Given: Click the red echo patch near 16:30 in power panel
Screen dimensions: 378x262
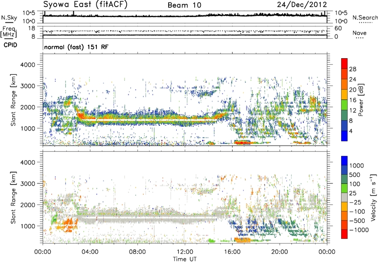Looking at the screenshot, I should click(x=242, y=142).
